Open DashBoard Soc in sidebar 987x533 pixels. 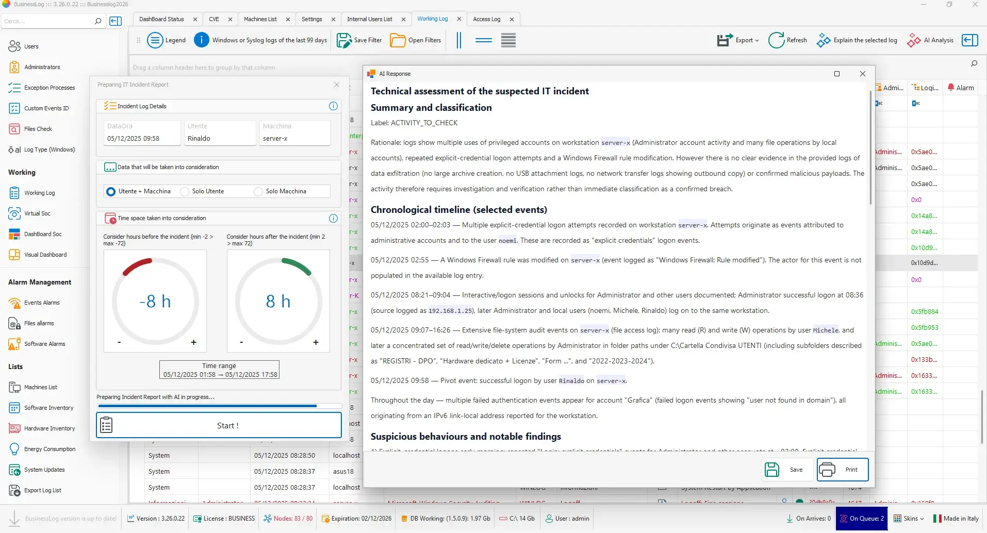35,234
